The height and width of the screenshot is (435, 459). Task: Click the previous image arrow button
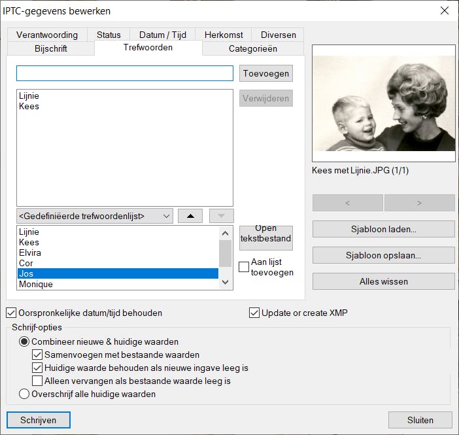347,203
